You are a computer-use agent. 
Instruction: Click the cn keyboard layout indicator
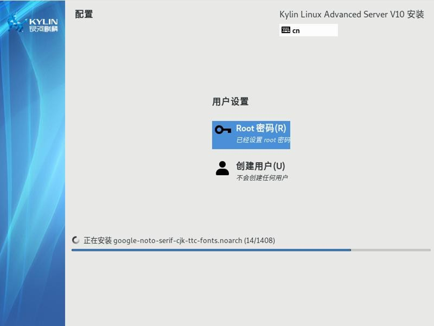(308, 30)
